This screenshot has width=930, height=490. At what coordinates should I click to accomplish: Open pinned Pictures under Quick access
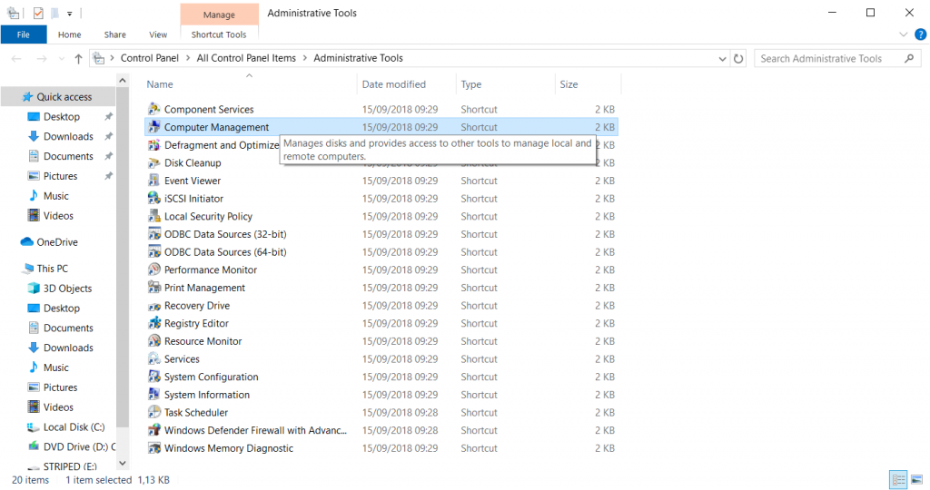(x=53, y=176)
